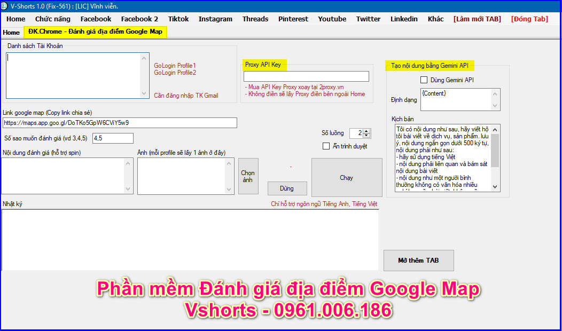The width and height of the screenshot is (562, 331).
Task: Open the Twitter menu
Action: pyautogui.click(x=368, y=19)
